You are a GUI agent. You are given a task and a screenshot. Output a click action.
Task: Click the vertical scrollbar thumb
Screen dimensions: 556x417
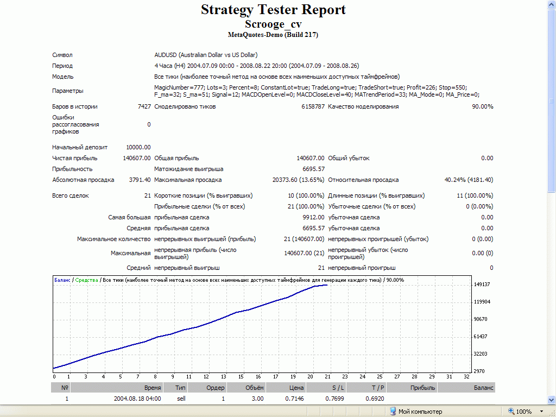[x=552, y=103]
